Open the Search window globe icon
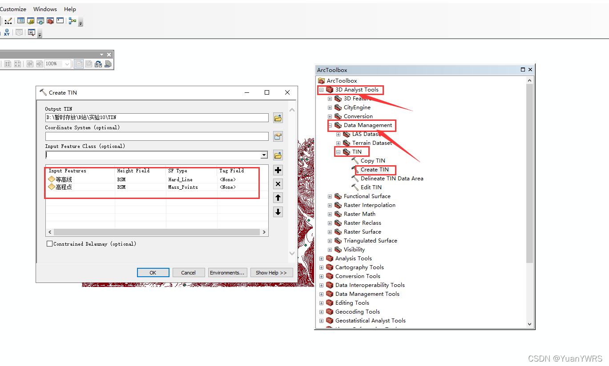 [x=40, y=21]
